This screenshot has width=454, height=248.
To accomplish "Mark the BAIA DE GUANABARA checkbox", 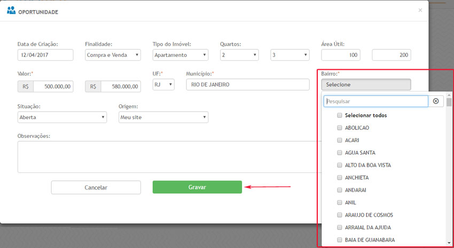I will pos(340,240).
